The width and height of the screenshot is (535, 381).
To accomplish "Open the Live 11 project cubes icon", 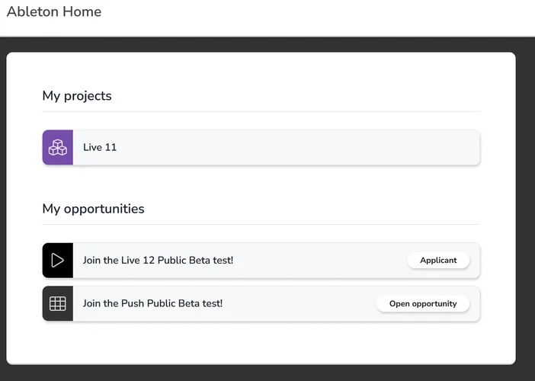I will [58, 147].
